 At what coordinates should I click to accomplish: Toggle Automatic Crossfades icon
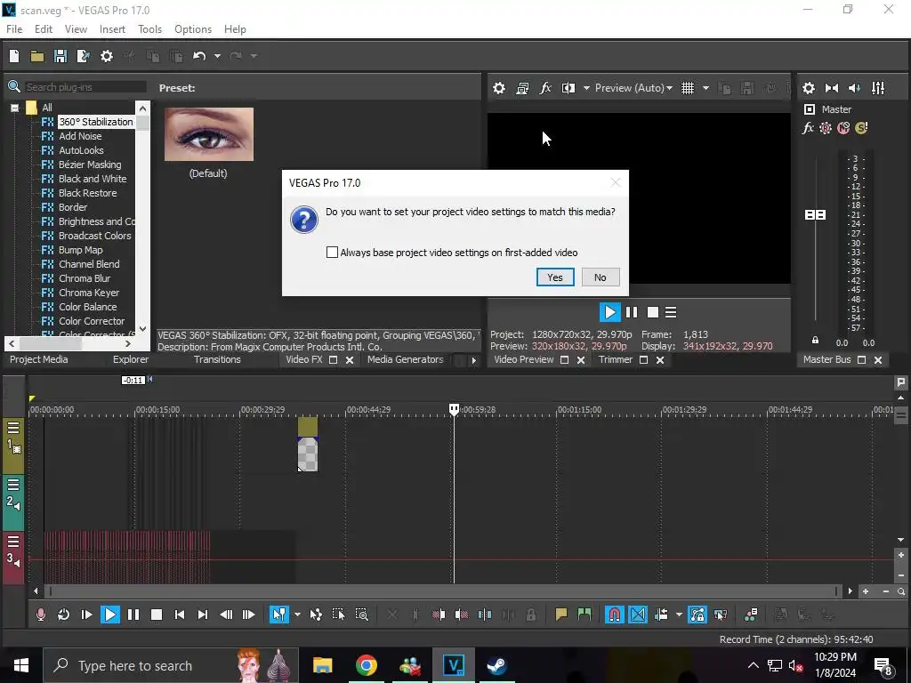[637, 615]
